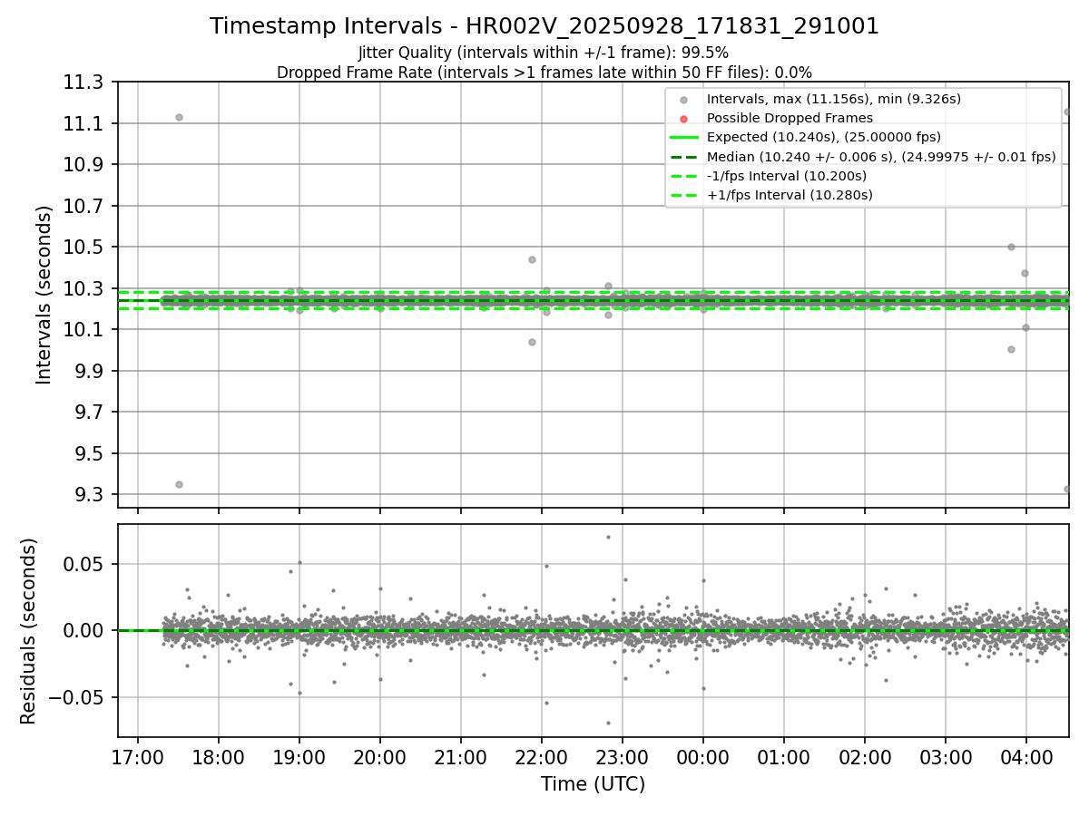Click the 00:00 tick label on time axis
1089x816 pixels.
pyautogui.click(x=702, y=757)
